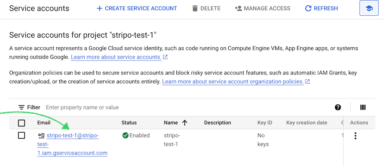
Task: Select the stripo-test-1 row checkbox
Action: (x=22, y=135)
